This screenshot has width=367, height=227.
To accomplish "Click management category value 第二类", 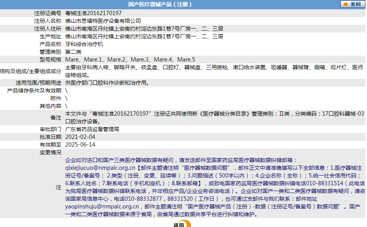I will click(x=73, y=52).
